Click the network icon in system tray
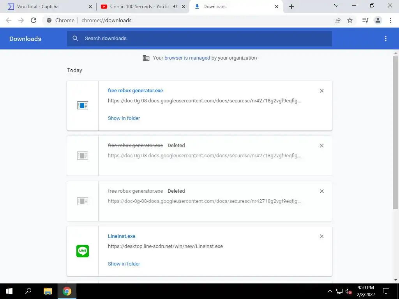This screenshot has width=399, height=299. tap(339, 291)
